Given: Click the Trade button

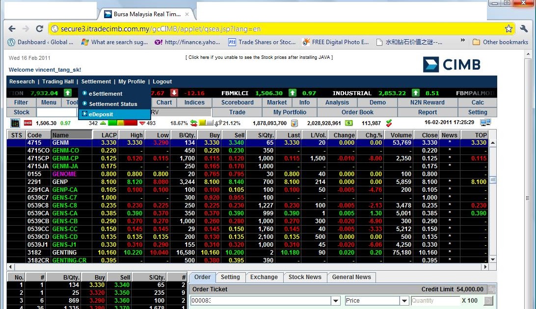Looking at the screenshot, I should coord(237,112).
